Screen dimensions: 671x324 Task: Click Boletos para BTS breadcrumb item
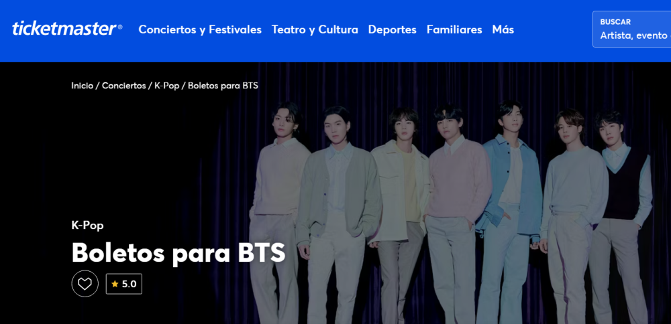[x=223, y=86]
